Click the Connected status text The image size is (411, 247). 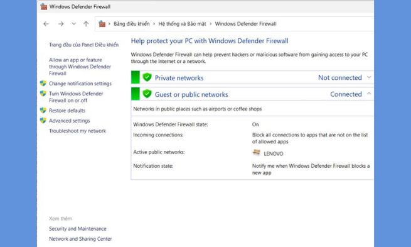346,94
